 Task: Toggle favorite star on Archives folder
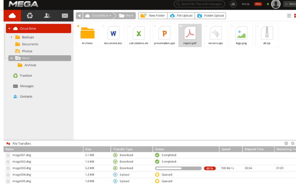pyautogui.click(x=78, y=26)
